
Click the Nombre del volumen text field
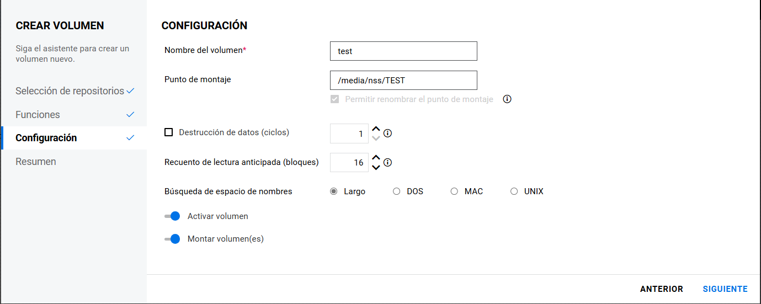coord(403,51)
